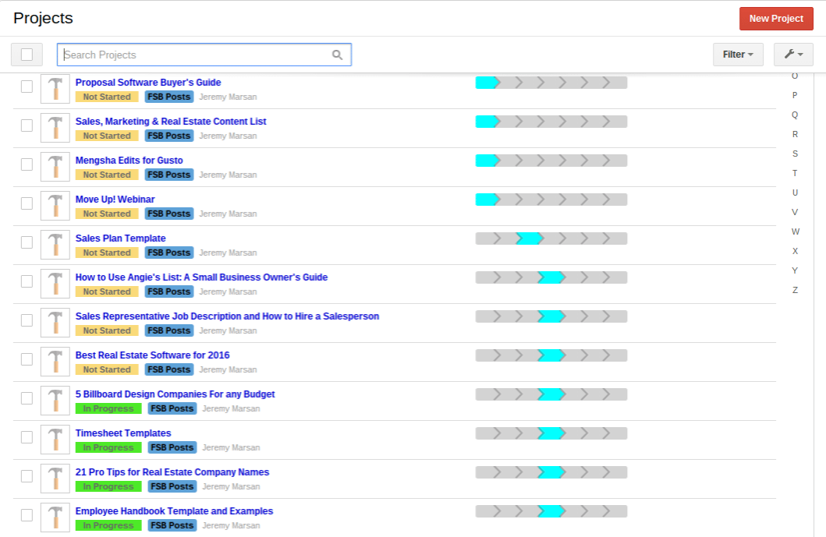This screenshot has height=537, width=826.
Task: Check the Move Up! Webinar checkbox
Action: (x=27, y=203)
